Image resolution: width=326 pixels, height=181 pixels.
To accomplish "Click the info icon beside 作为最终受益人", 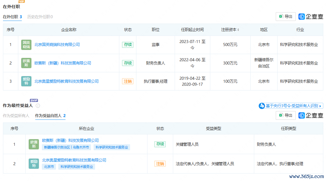I will (x=38, y=106).
